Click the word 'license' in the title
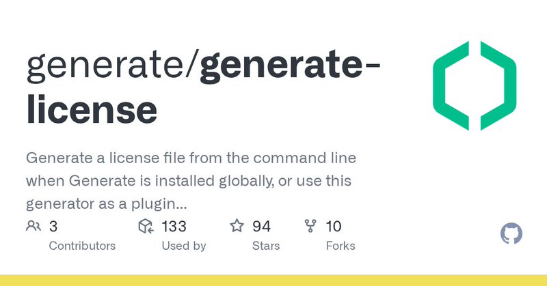The width and height of the screenshot is (547, 286). 92,110
